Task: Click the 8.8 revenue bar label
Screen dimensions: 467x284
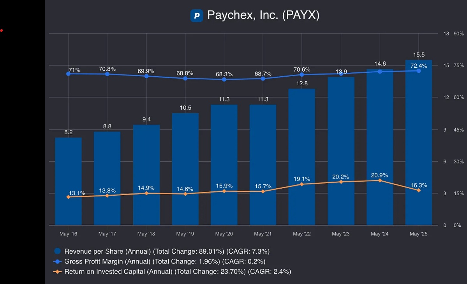Action: pyautogui.click(x=107, y=126)
